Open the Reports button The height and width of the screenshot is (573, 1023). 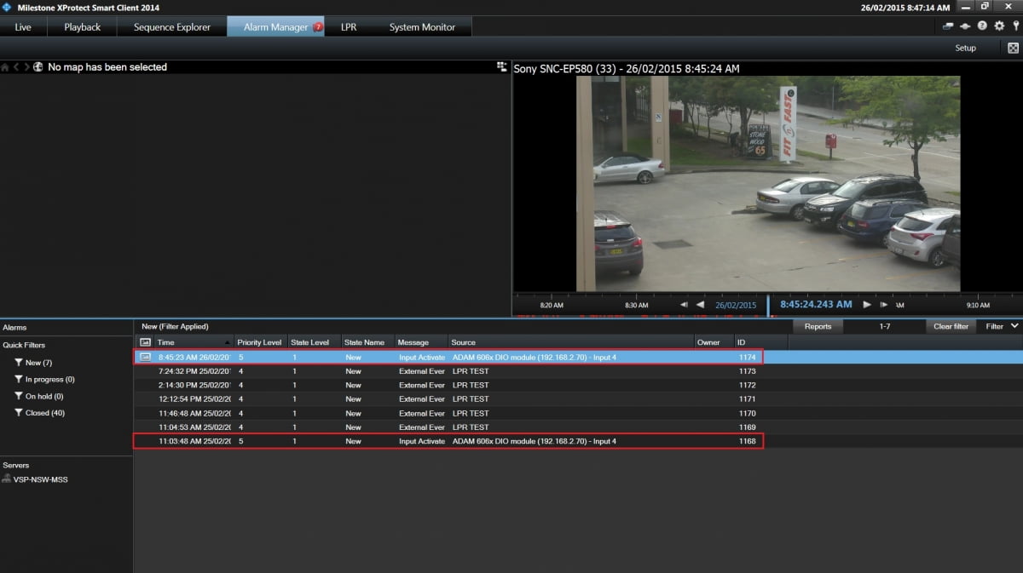[818, 326]
